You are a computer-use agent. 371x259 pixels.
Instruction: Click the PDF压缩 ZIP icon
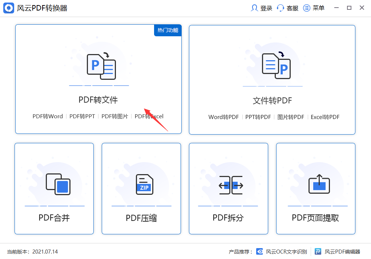point(145,184)
